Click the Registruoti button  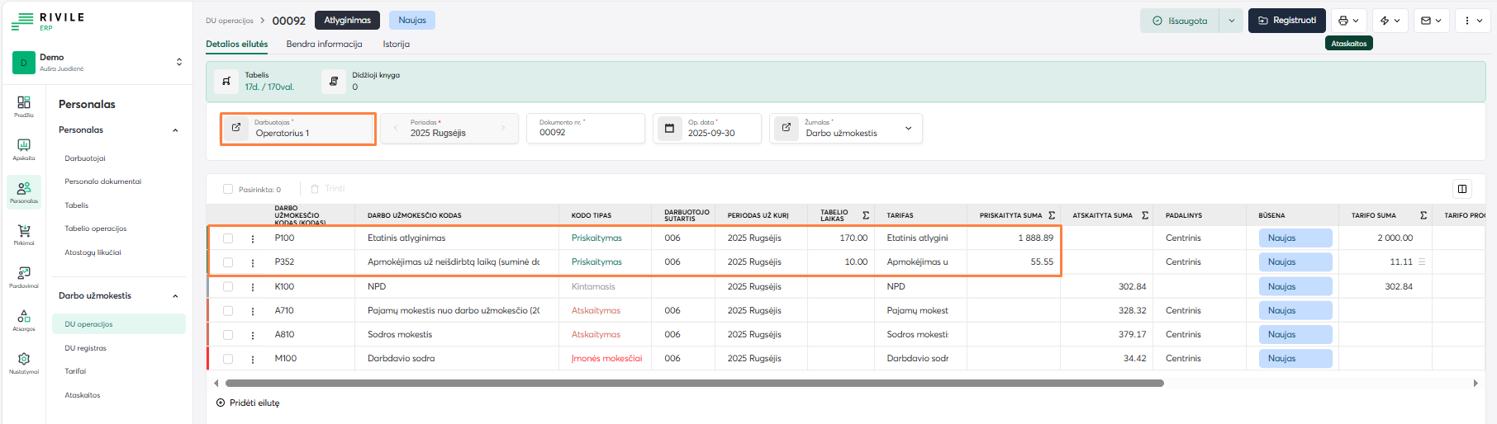click(x=1286, y=21)
